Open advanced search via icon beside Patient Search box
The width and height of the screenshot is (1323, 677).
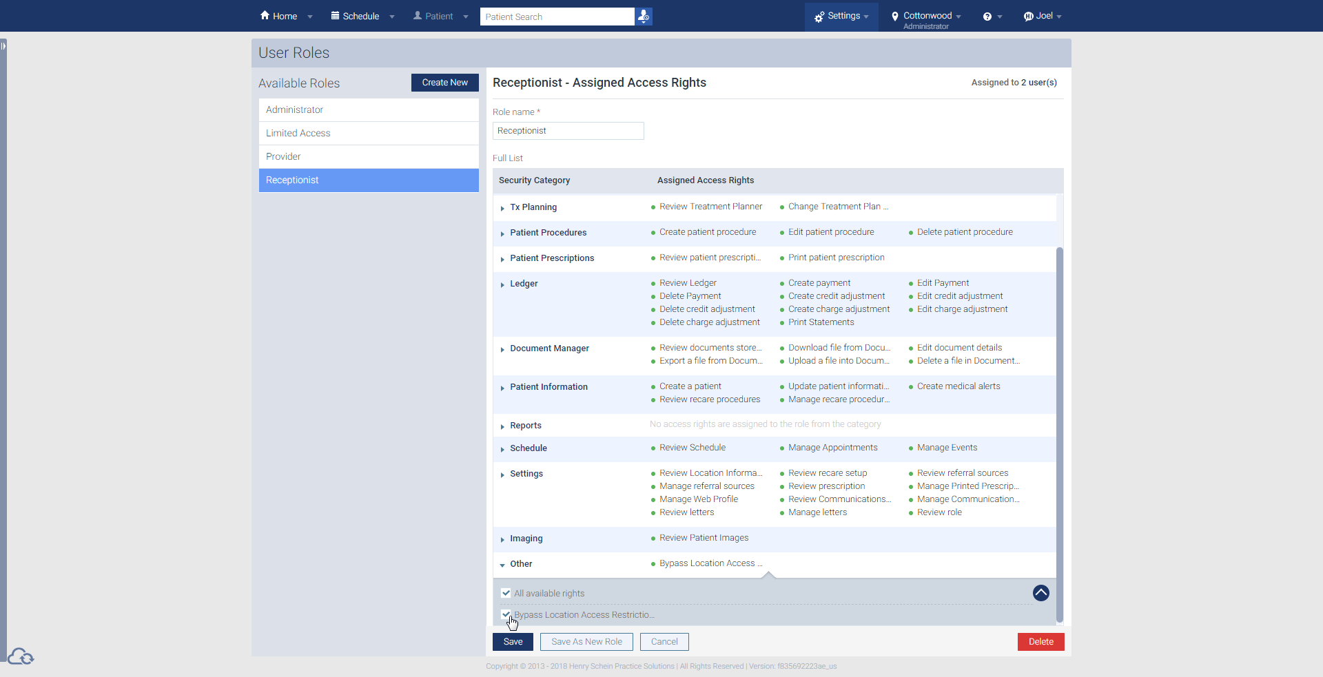(x=643, y=16)
